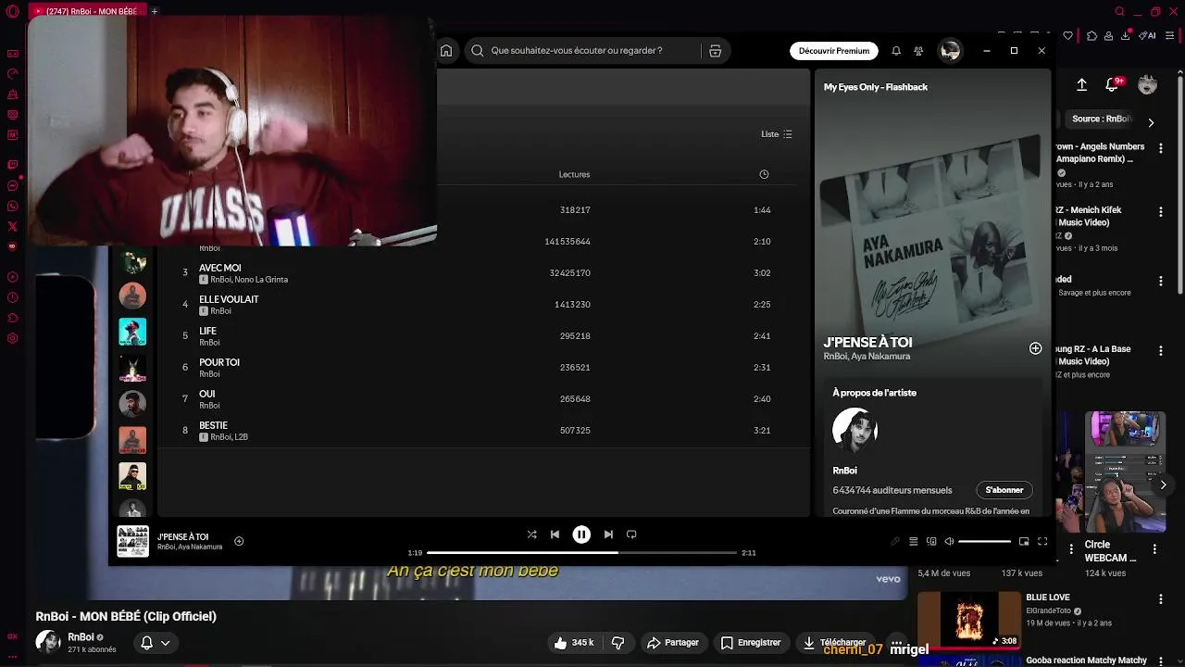Play track ELLE VOULAIT

[x=229, y=299]
